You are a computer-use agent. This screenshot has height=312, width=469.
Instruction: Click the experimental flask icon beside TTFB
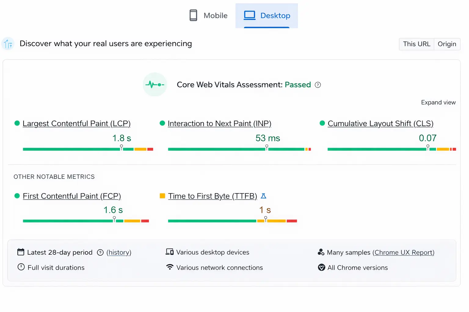264,196
